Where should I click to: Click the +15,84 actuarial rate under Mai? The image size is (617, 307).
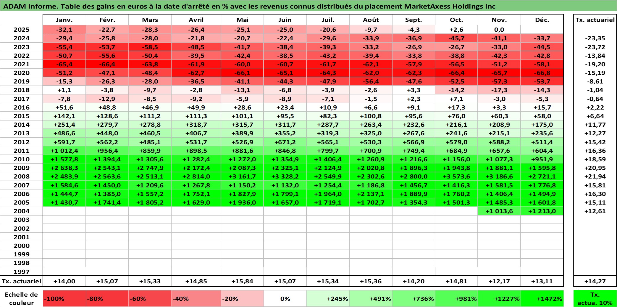click(242, 281)
